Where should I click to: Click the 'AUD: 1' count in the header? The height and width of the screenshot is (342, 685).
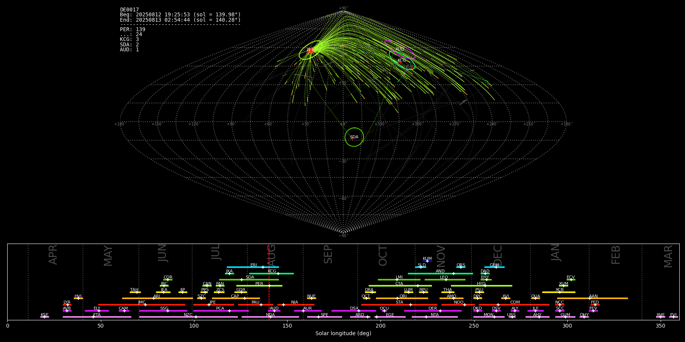pos(129,50)
